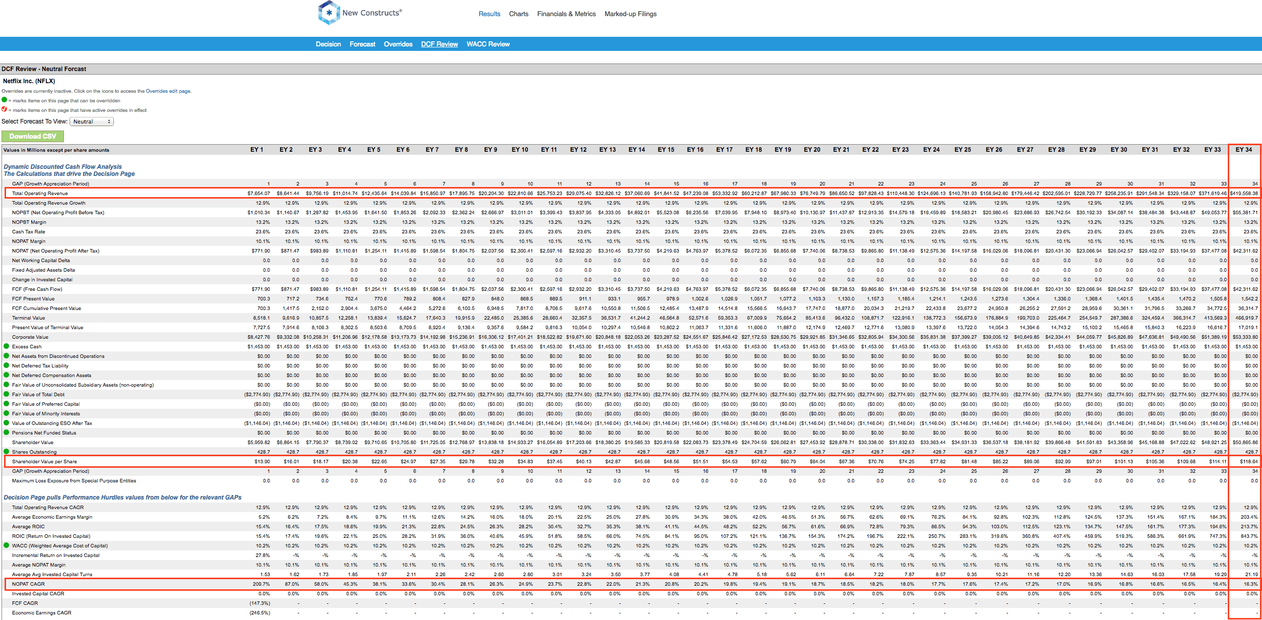This screenshot has width=1262, height=620.
Task: Click the FCF CAGR value (147.3%)
Action: coord(259,603)
